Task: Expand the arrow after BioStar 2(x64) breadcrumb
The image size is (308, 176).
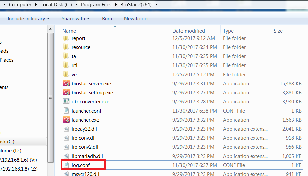Action: point(156,4)
